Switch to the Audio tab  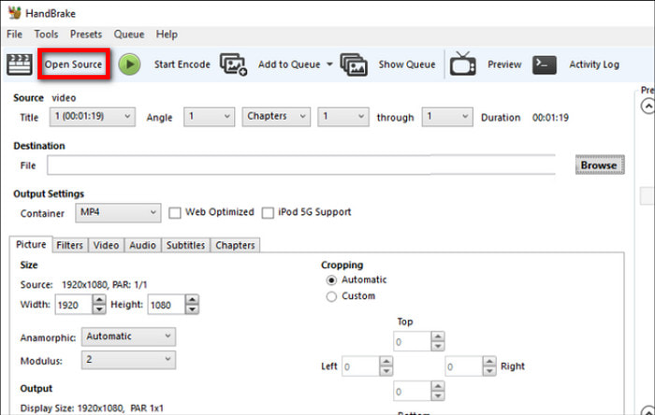pos(142,245)
